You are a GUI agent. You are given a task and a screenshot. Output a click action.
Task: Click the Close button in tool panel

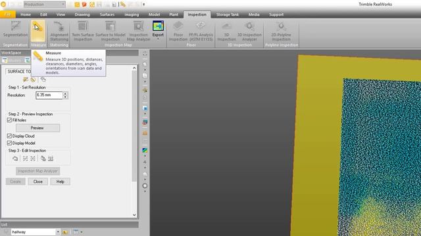[x=38, y=182]
